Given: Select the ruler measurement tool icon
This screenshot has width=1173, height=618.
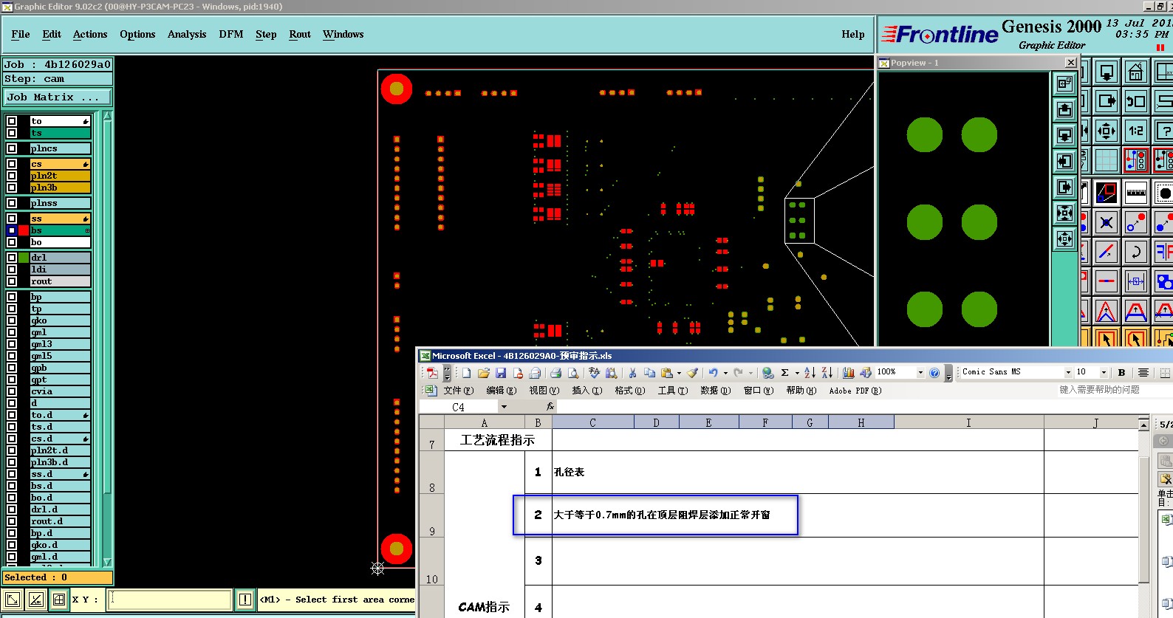Looking at the screenshot, I should (1135, 193).
